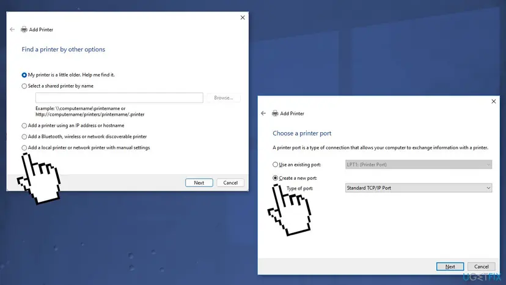Click Cancel in Find a printer window
The height and width of the screenshot is (285, 506).
point(230,183)
